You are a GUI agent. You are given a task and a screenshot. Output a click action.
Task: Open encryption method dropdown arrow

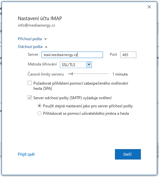pyautogui.click(x=89, y=65)
